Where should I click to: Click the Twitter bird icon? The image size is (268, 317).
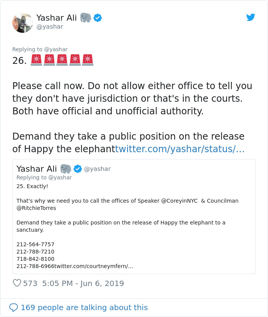tap(251, 17)
